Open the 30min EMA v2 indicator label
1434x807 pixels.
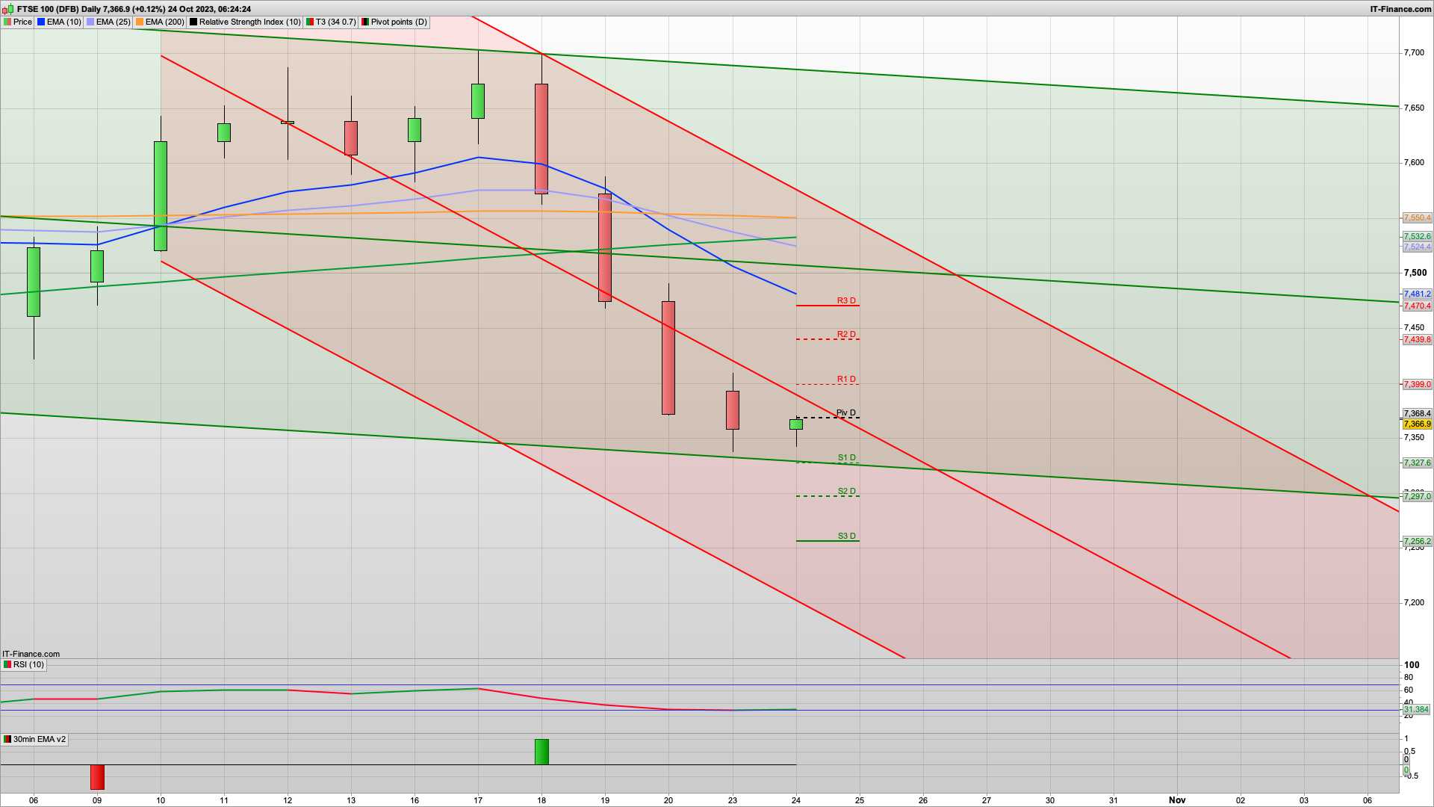point(40,739)
